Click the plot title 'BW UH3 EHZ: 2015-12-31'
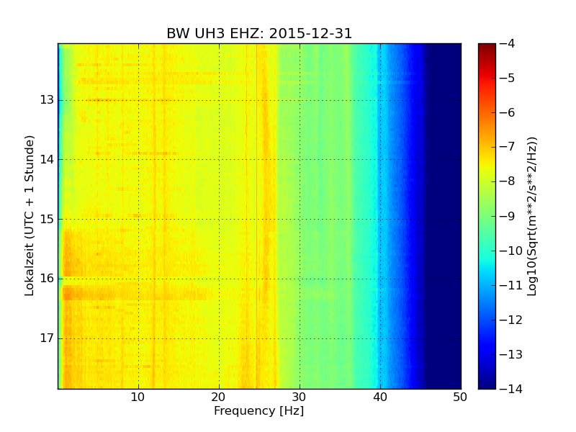Image resolution: width=576 pixels, height=432 pixels. coord(259,33)
